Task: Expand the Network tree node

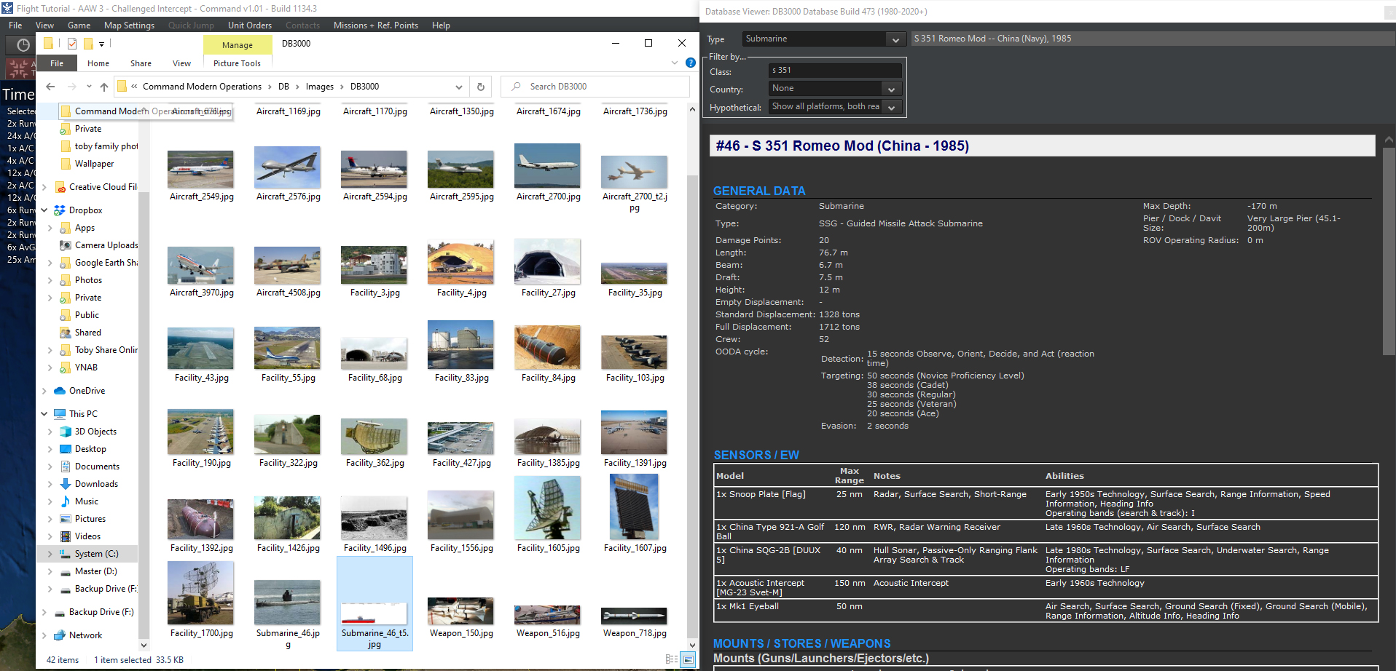Action: pyautogui.click(x=44, y=635)
